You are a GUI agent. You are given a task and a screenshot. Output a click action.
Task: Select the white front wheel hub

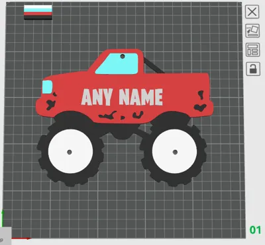(70, 152)
